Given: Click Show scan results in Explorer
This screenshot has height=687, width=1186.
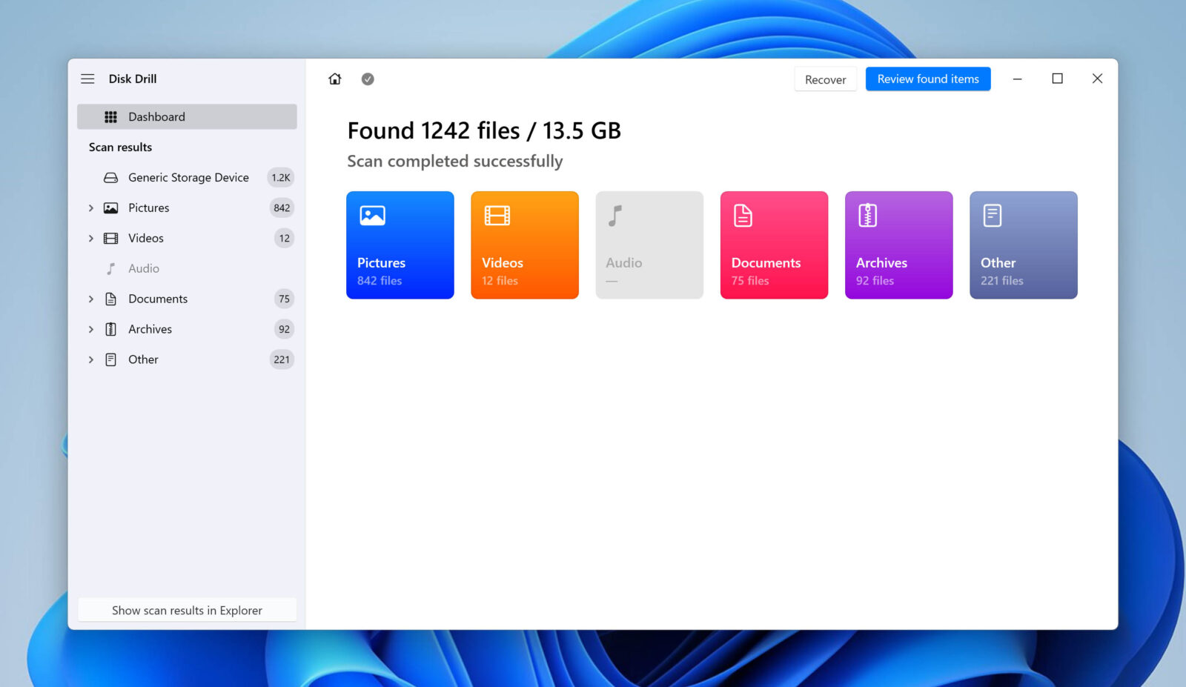Looking at the screenshot, I should tap(187, 610).
